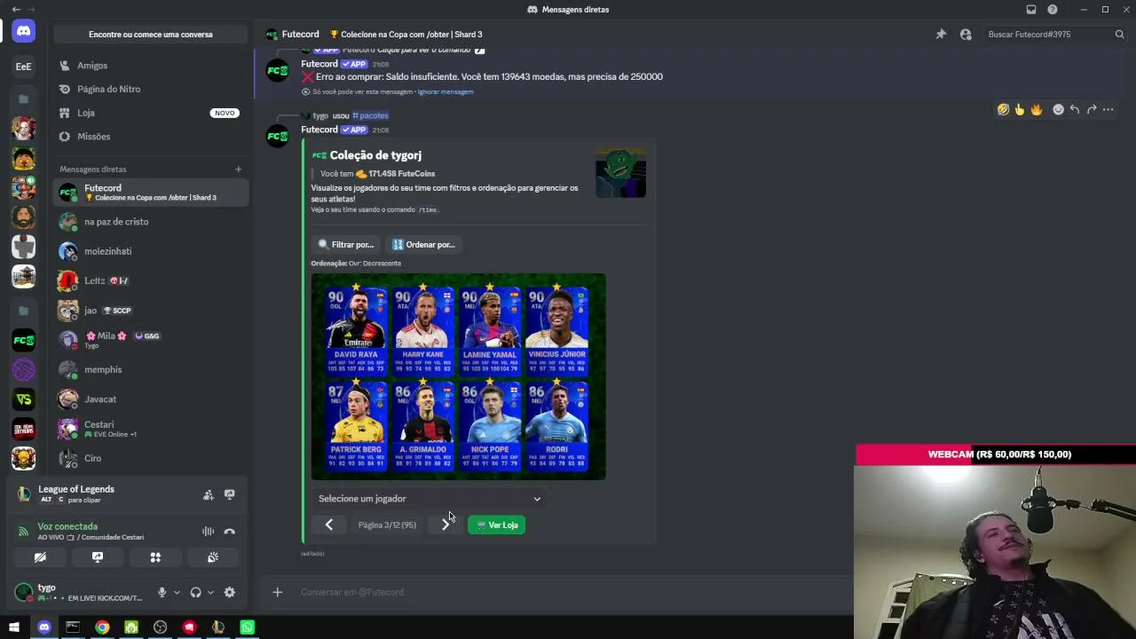
Task: Open the Mila conversation
Action: [x=151, y=340]
